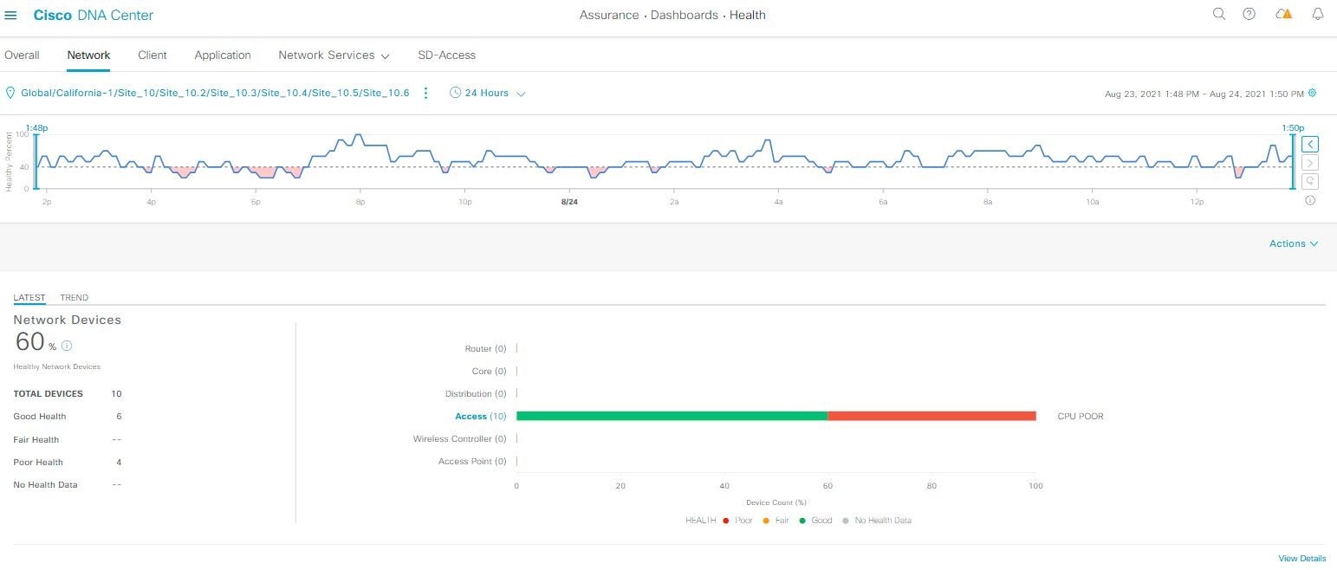
Task: Open the Application tab
Action: (x=223, y=55)
